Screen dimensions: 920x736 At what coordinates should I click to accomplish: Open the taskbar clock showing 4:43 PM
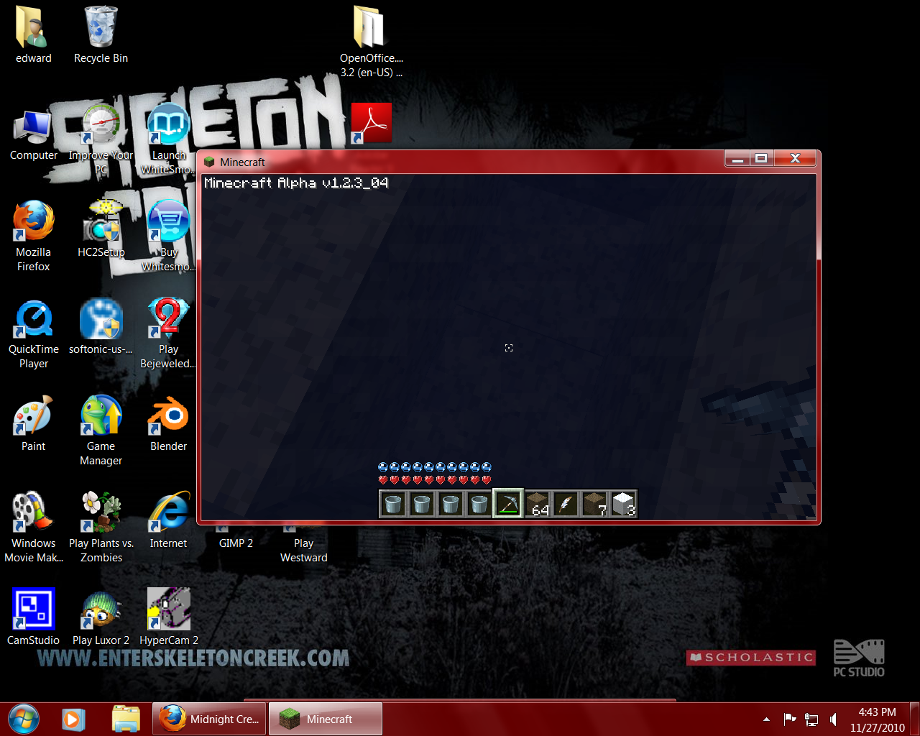pyautogui.click(x=877, y=719)
